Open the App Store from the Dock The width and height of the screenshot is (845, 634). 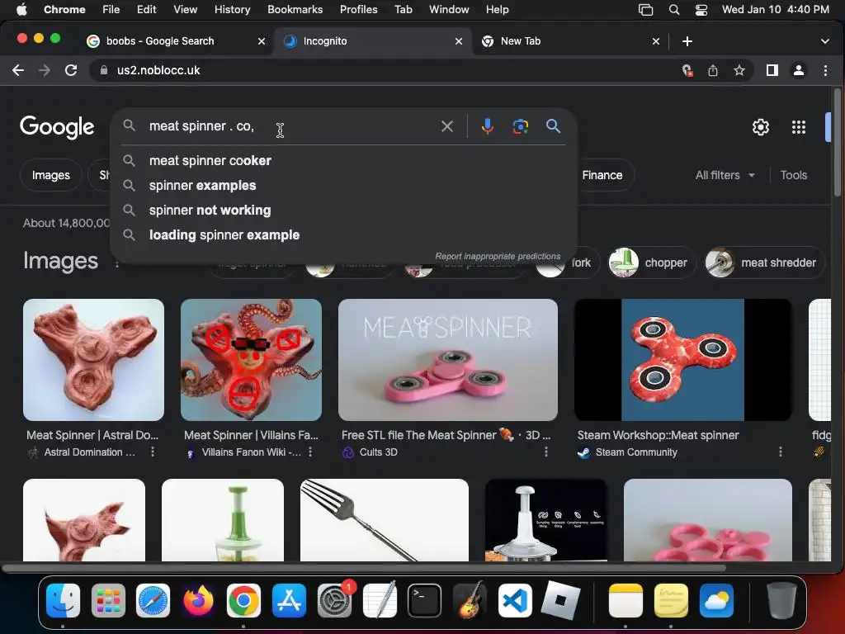click(289, 600)
